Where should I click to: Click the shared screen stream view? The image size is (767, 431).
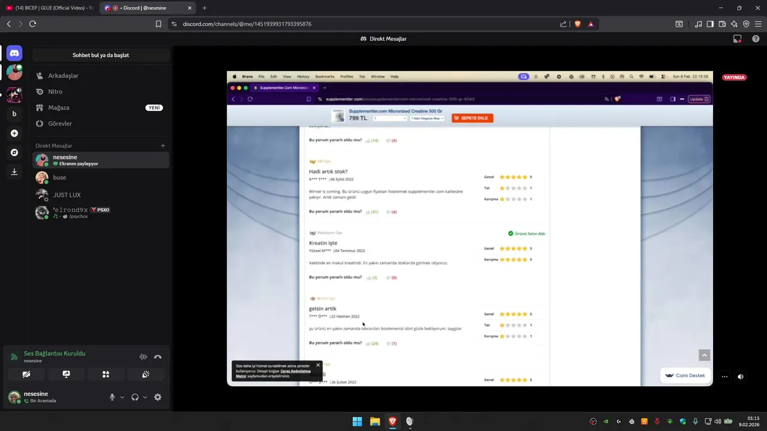pyautogui.click(x=470, y=229)
